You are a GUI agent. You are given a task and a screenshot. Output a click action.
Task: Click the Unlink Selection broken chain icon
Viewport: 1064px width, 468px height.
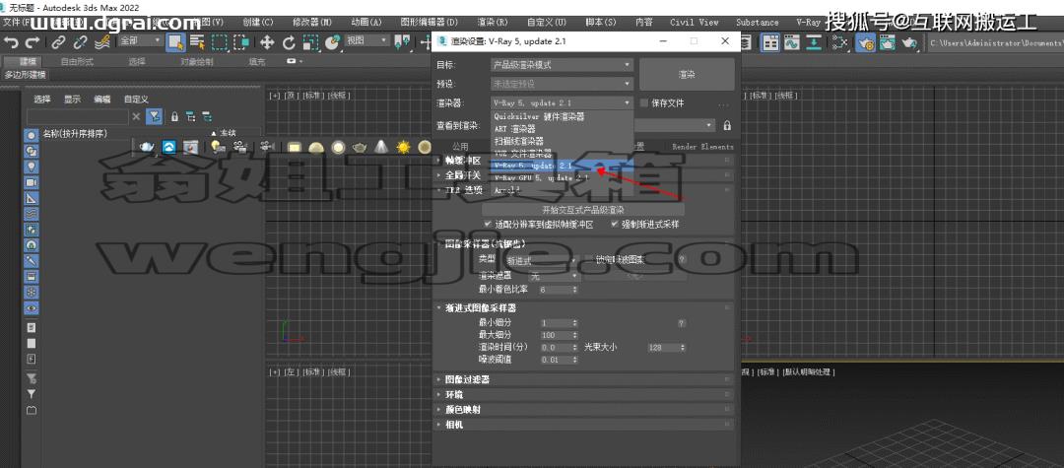click(80, 42)
